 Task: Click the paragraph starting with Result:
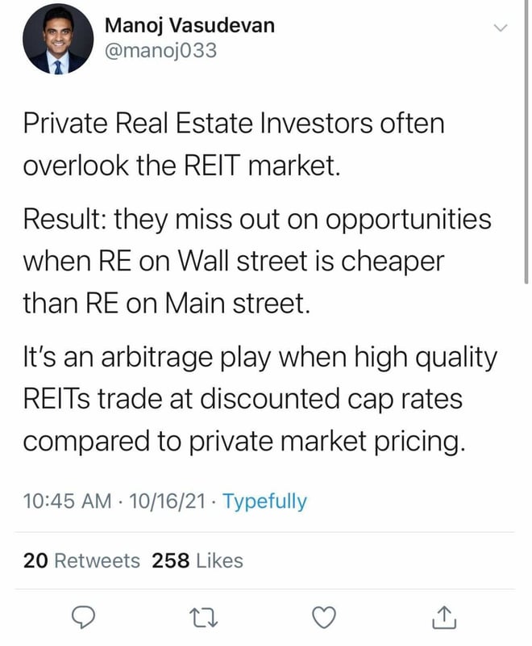pos(257,261)
